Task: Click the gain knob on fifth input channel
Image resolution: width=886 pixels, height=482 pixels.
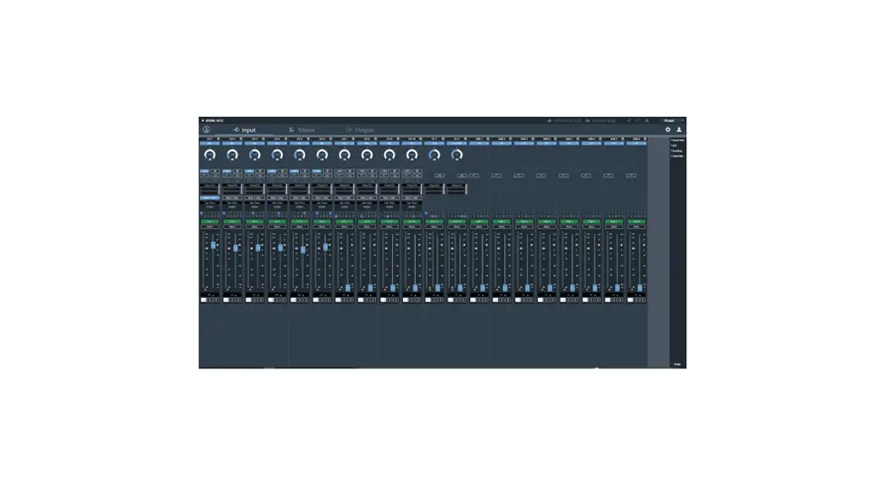Action: click(300, 155)
